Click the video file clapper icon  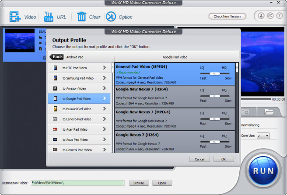tap(41, 37)
